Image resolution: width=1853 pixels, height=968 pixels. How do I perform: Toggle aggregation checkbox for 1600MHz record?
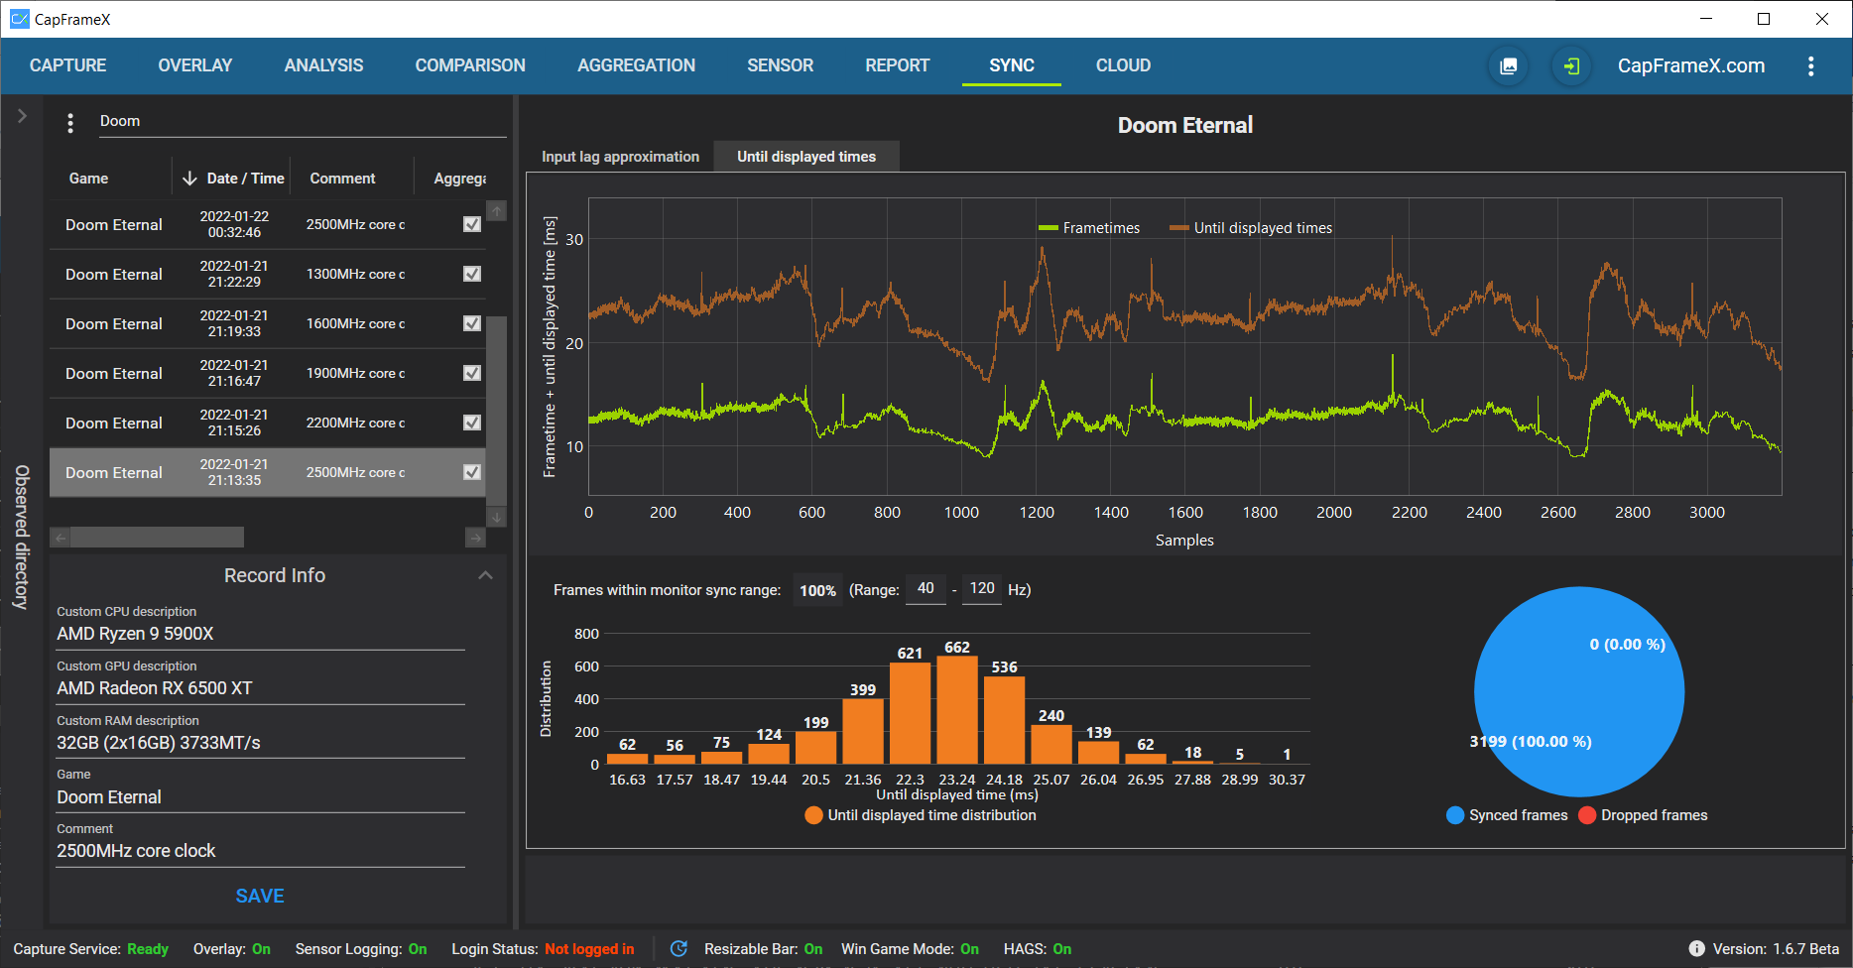point(472,323)
